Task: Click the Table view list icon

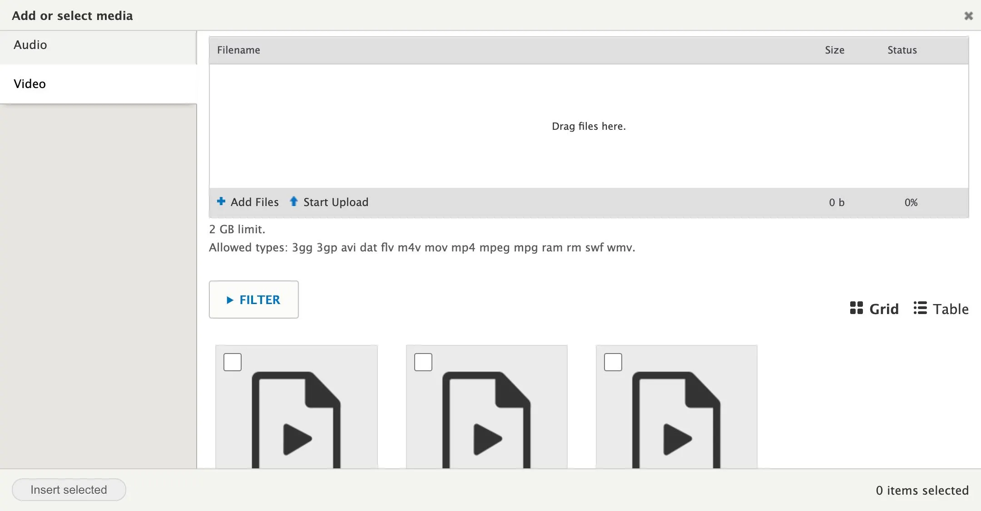Action: click(x=920, y=308)
